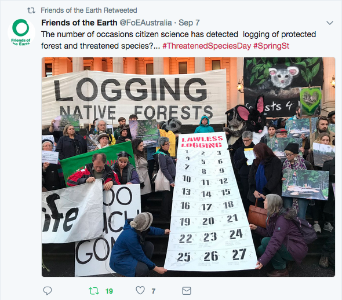Click the reply speech bubble icon
Viewport: 342px width, 300px height.
click(48, 291)
